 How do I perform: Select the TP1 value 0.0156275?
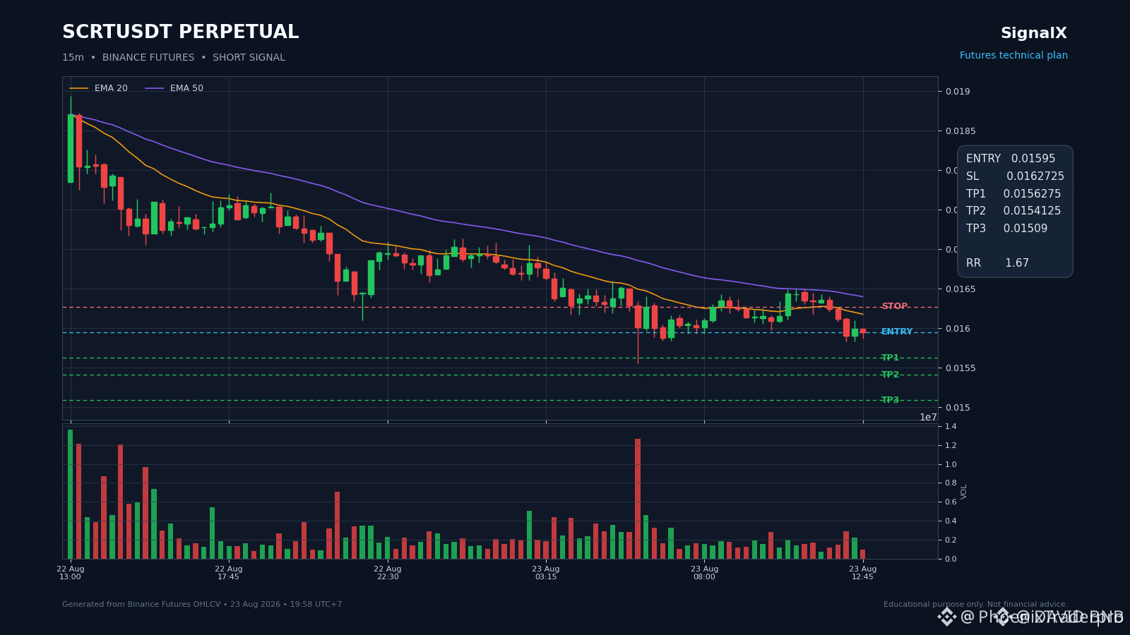[x=1032, y=194]
